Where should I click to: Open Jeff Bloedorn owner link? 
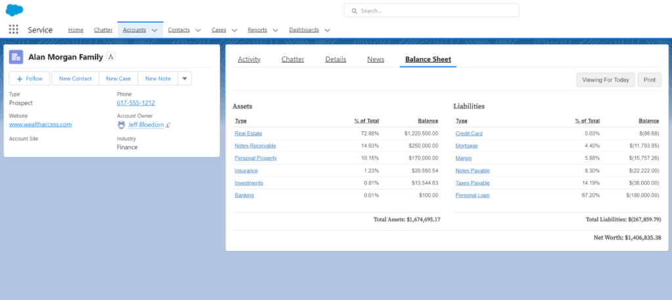point(146,125)
